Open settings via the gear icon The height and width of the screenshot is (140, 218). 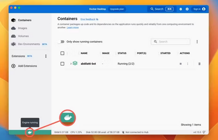(187, 9)
